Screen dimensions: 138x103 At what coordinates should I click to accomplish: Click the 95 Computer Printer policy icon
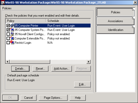[12, 25]
